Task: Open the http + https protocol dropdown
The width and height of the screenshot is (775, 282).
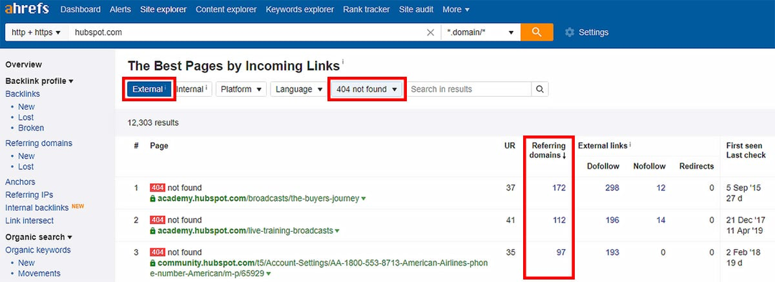Action: (x=36, y=32)
